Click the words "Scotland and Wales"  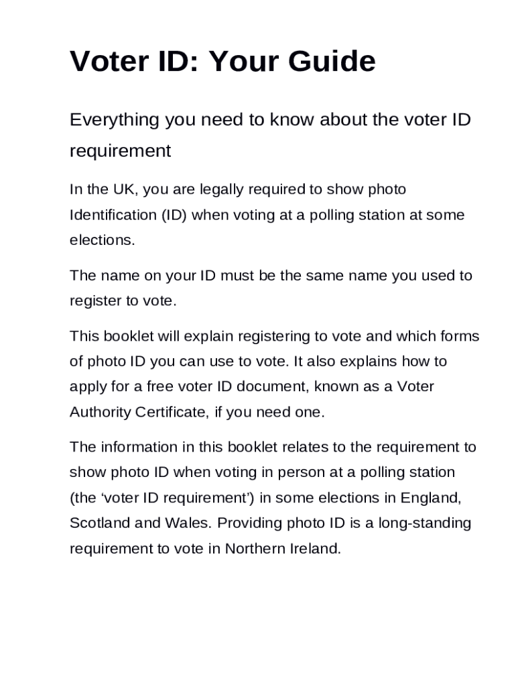(x=139, y=523)
